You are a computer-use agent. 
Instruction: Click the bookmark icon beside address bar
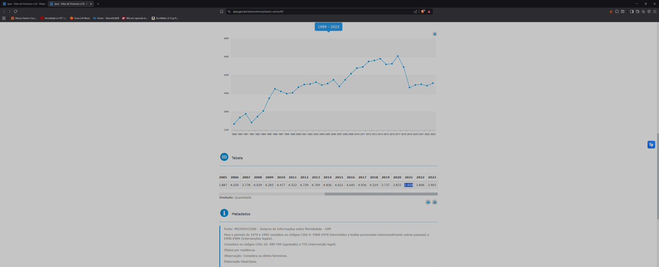coord(221,11)
